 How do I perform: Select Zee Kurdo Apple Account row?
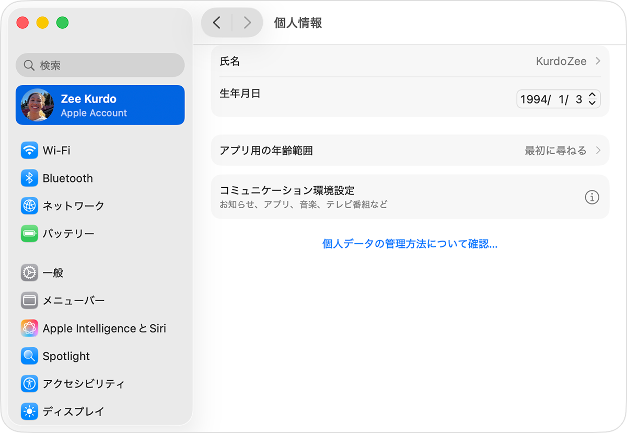click(100, 105)
